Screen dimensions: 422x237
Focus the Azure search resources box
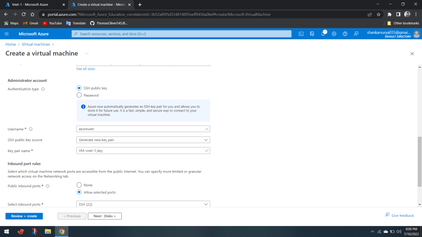tap(181, 34)
